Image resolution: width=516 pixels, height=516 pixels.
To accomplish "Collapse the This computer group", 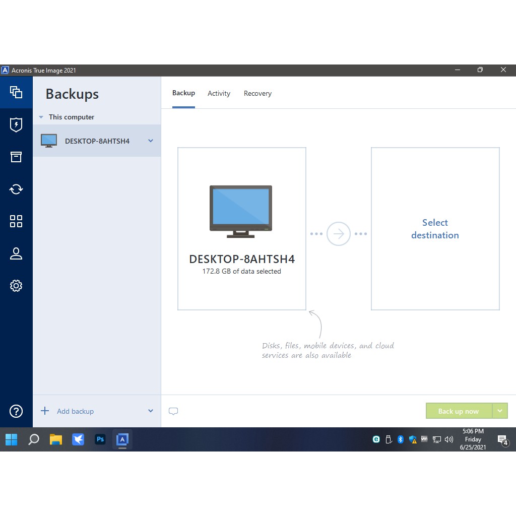I will [41, 117].
